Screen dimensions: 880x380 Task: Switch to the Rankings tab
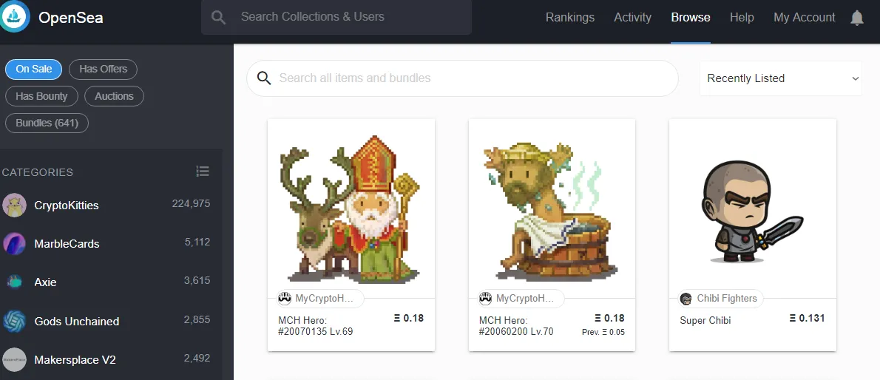pos(569,18)
